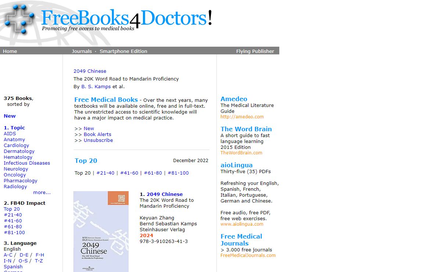
Task: Open the Oncology topic
Action: [x=15, y=175]
